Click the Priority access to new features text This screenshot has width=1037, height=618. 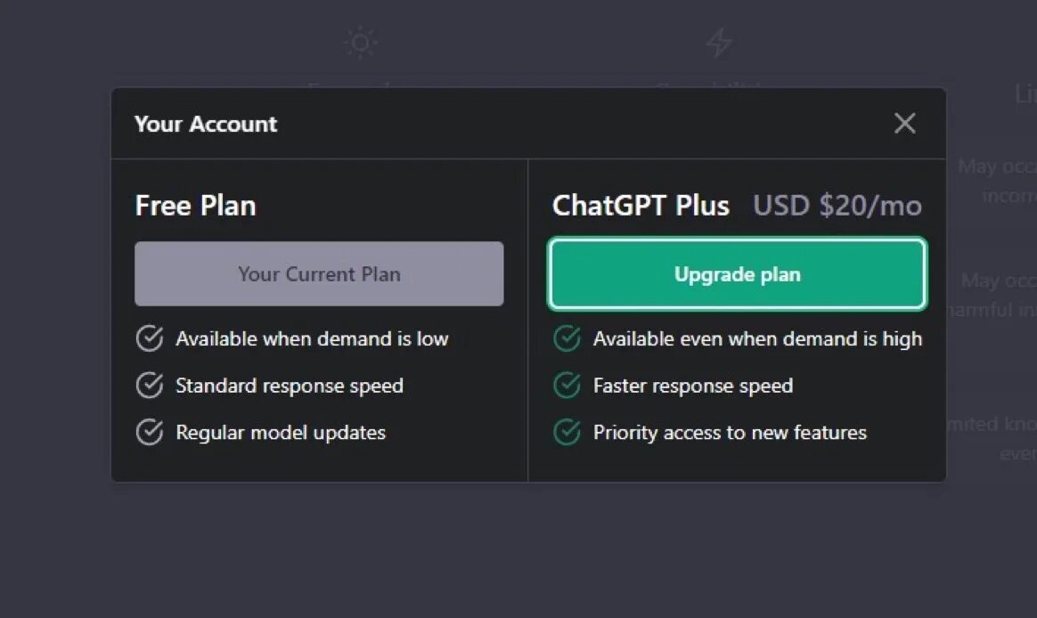730,433
